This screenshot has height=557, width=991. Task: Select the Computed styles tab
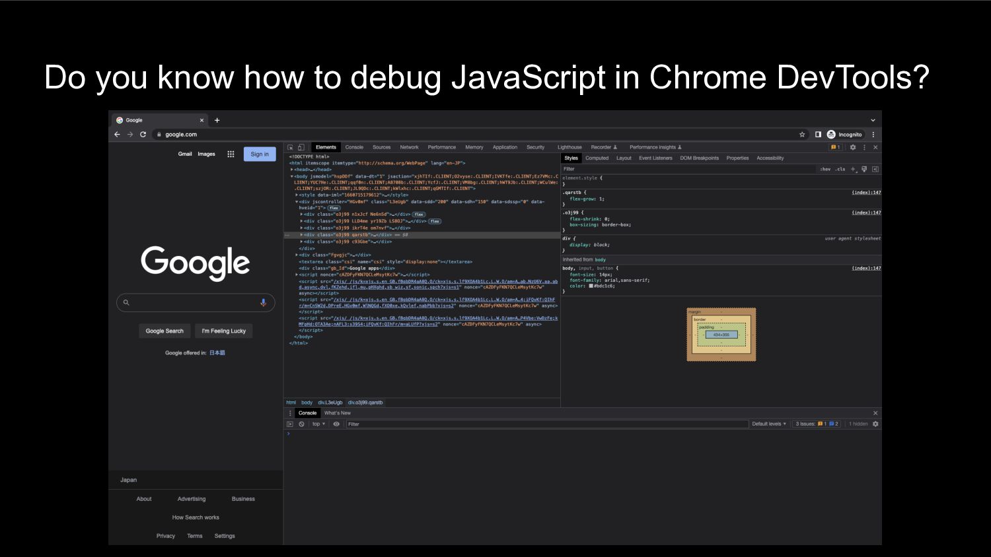[x=597, y=158]
